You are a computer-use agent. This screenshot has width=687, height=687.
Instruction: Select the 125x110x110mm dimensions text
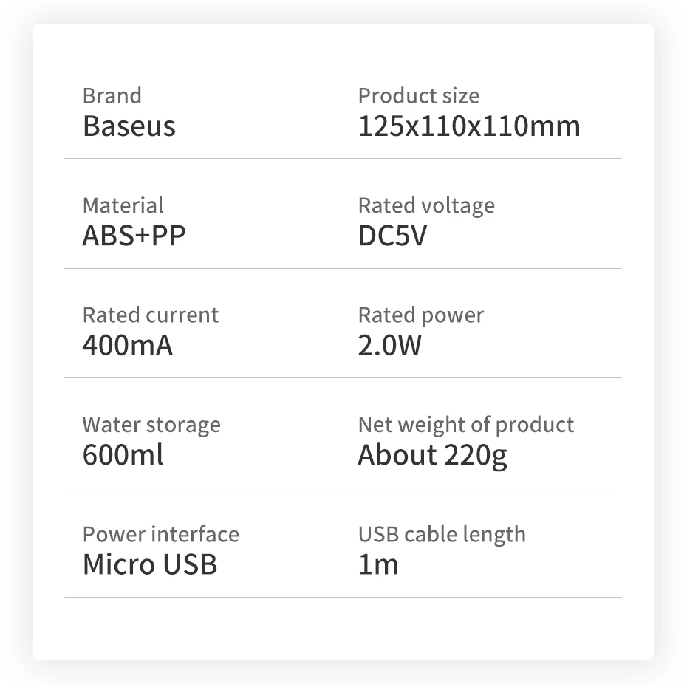469,126
